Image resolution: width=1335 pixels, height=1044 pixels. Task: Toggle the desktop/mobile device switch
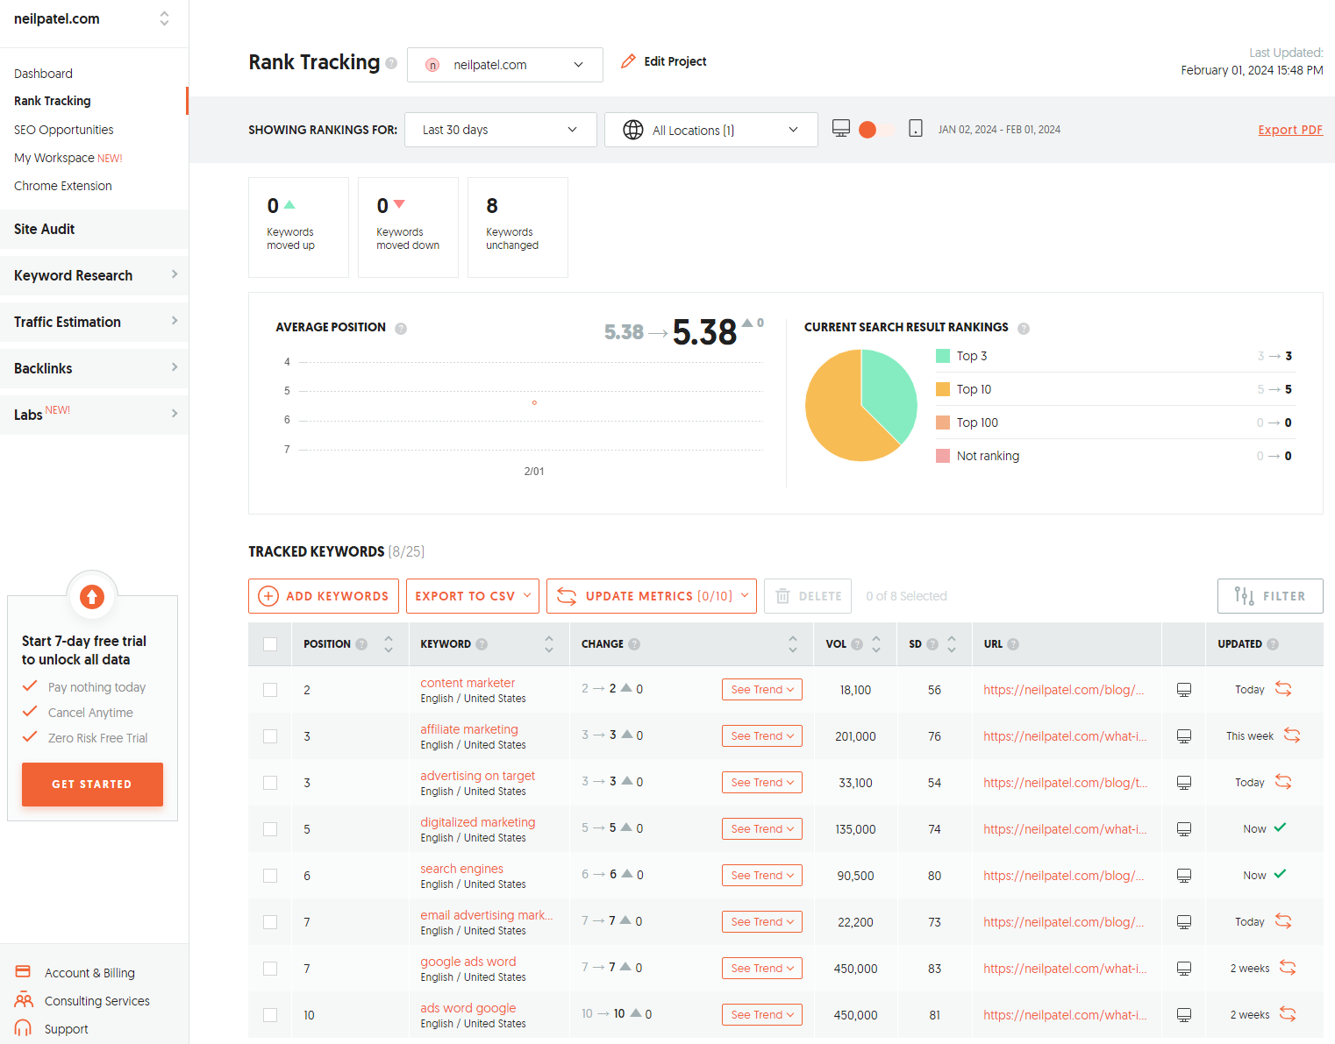click(x=877, y=130)
